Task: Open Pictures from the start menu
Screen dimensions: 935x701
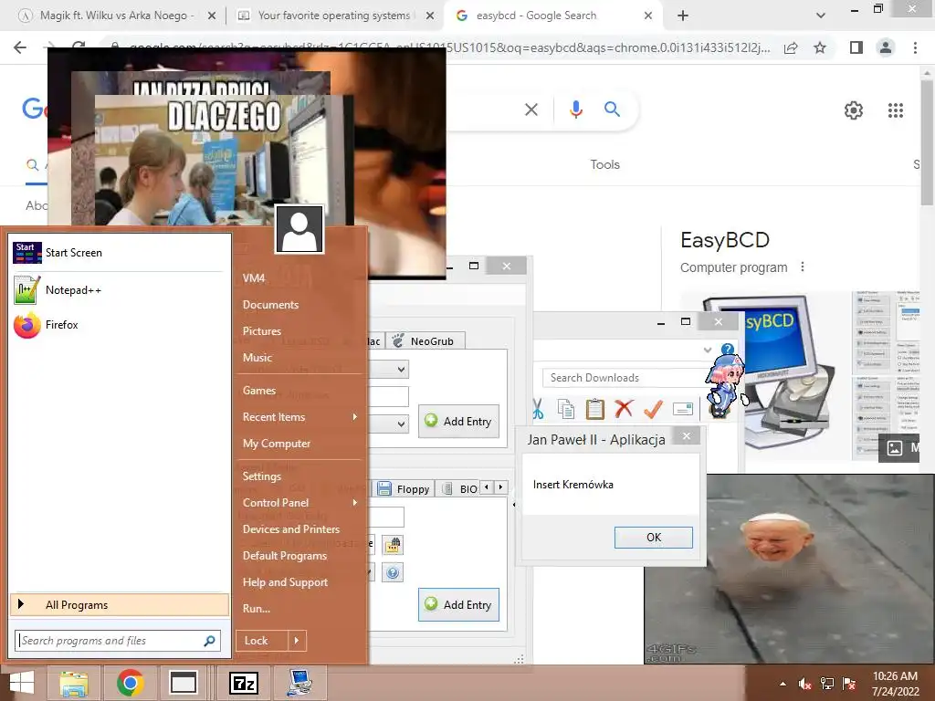Action: click(262, 330)
